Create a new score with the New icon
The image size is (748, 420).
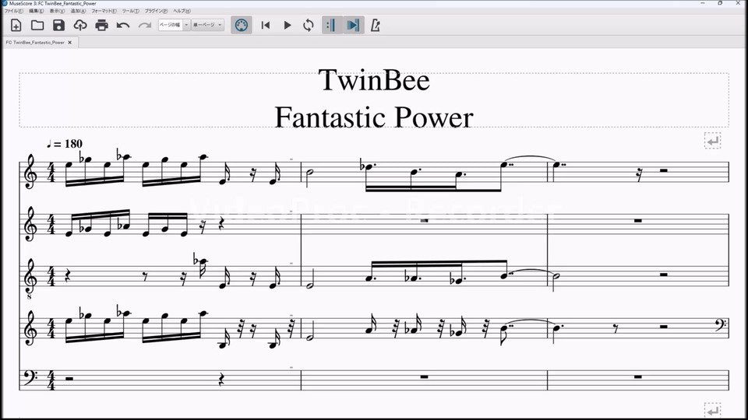(16, 25)
